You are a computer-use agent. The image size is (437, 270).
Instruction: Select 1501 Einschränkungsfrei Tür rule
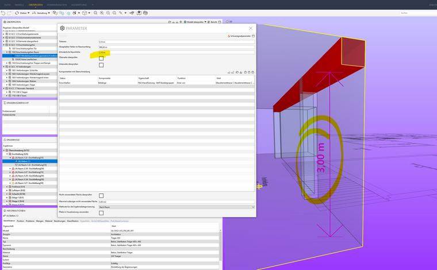point(24,48)
